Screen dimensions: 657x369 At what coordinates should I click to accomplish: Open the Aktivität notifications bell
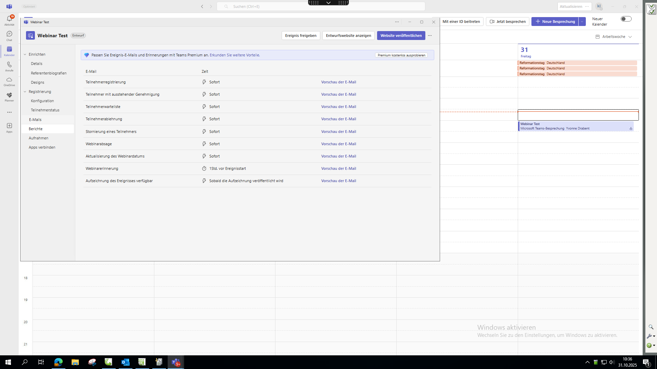pyautogui.click(x=9, y=20)
